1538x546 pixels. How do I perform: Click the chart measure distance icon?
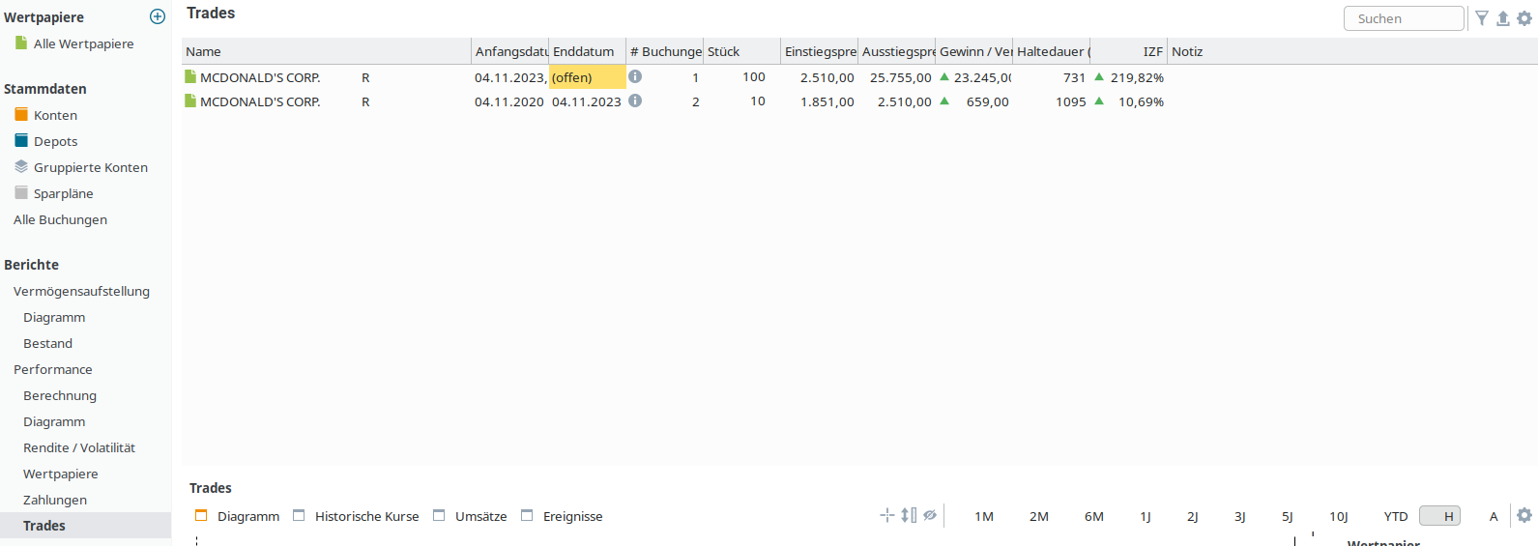coord(909,515)
